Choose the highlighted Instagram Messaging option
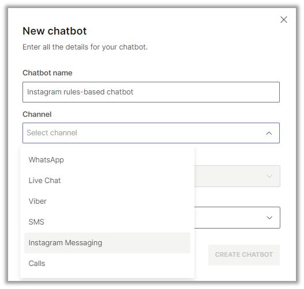The image size is (304, 289). pos(107,243)
